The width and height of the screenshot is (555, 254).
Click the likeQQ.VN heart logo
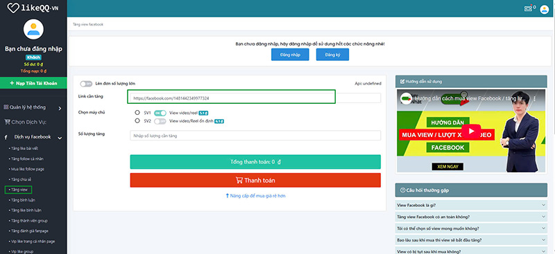click(13, 8)
